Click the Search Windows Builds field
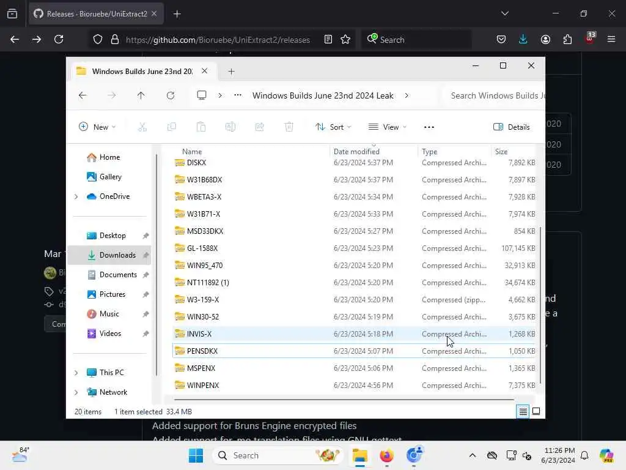 [495, 95]
